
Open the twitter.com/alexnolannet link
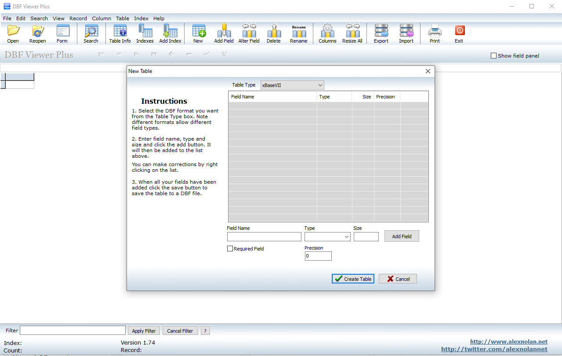coord(494,349)
